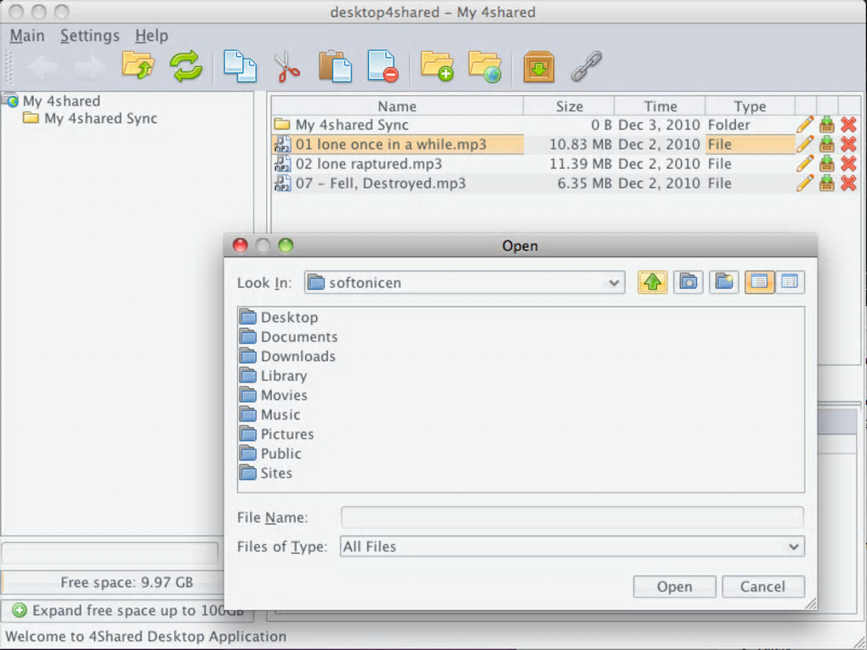Click the File Name input field
Screen dimensions: 867x650
point(572,517)
